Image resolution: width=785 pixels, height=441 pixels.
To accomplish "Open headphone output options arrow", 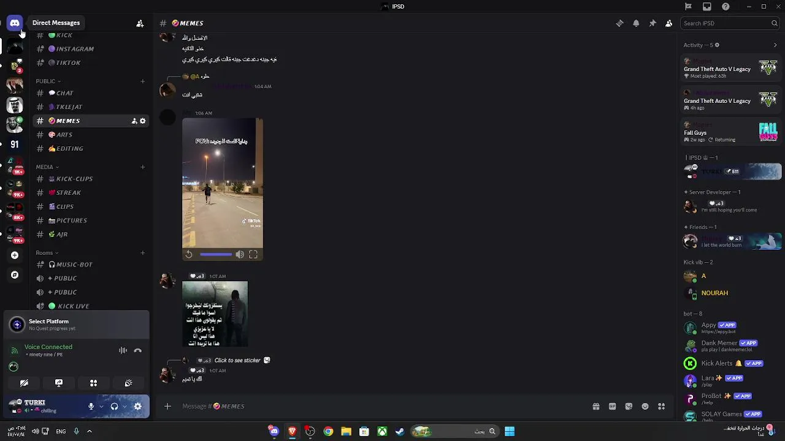I will point(124,406).
